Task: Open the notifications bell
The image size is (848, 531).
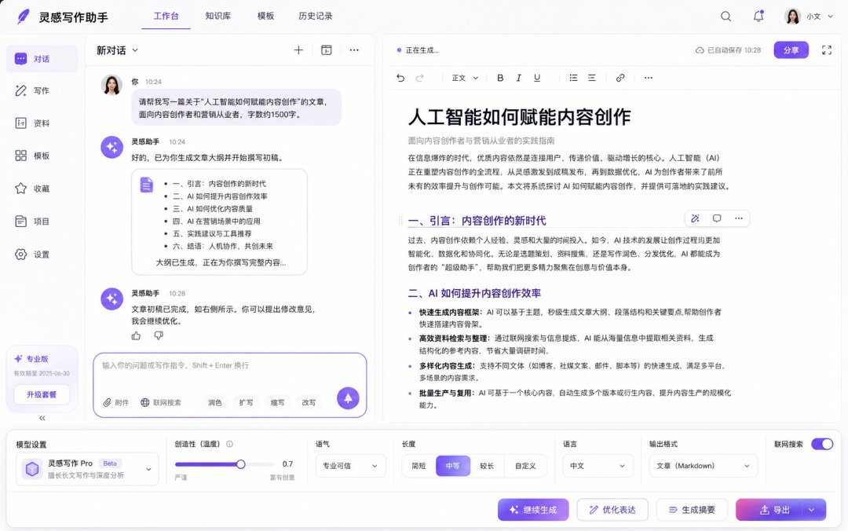Action: point(758,16)
